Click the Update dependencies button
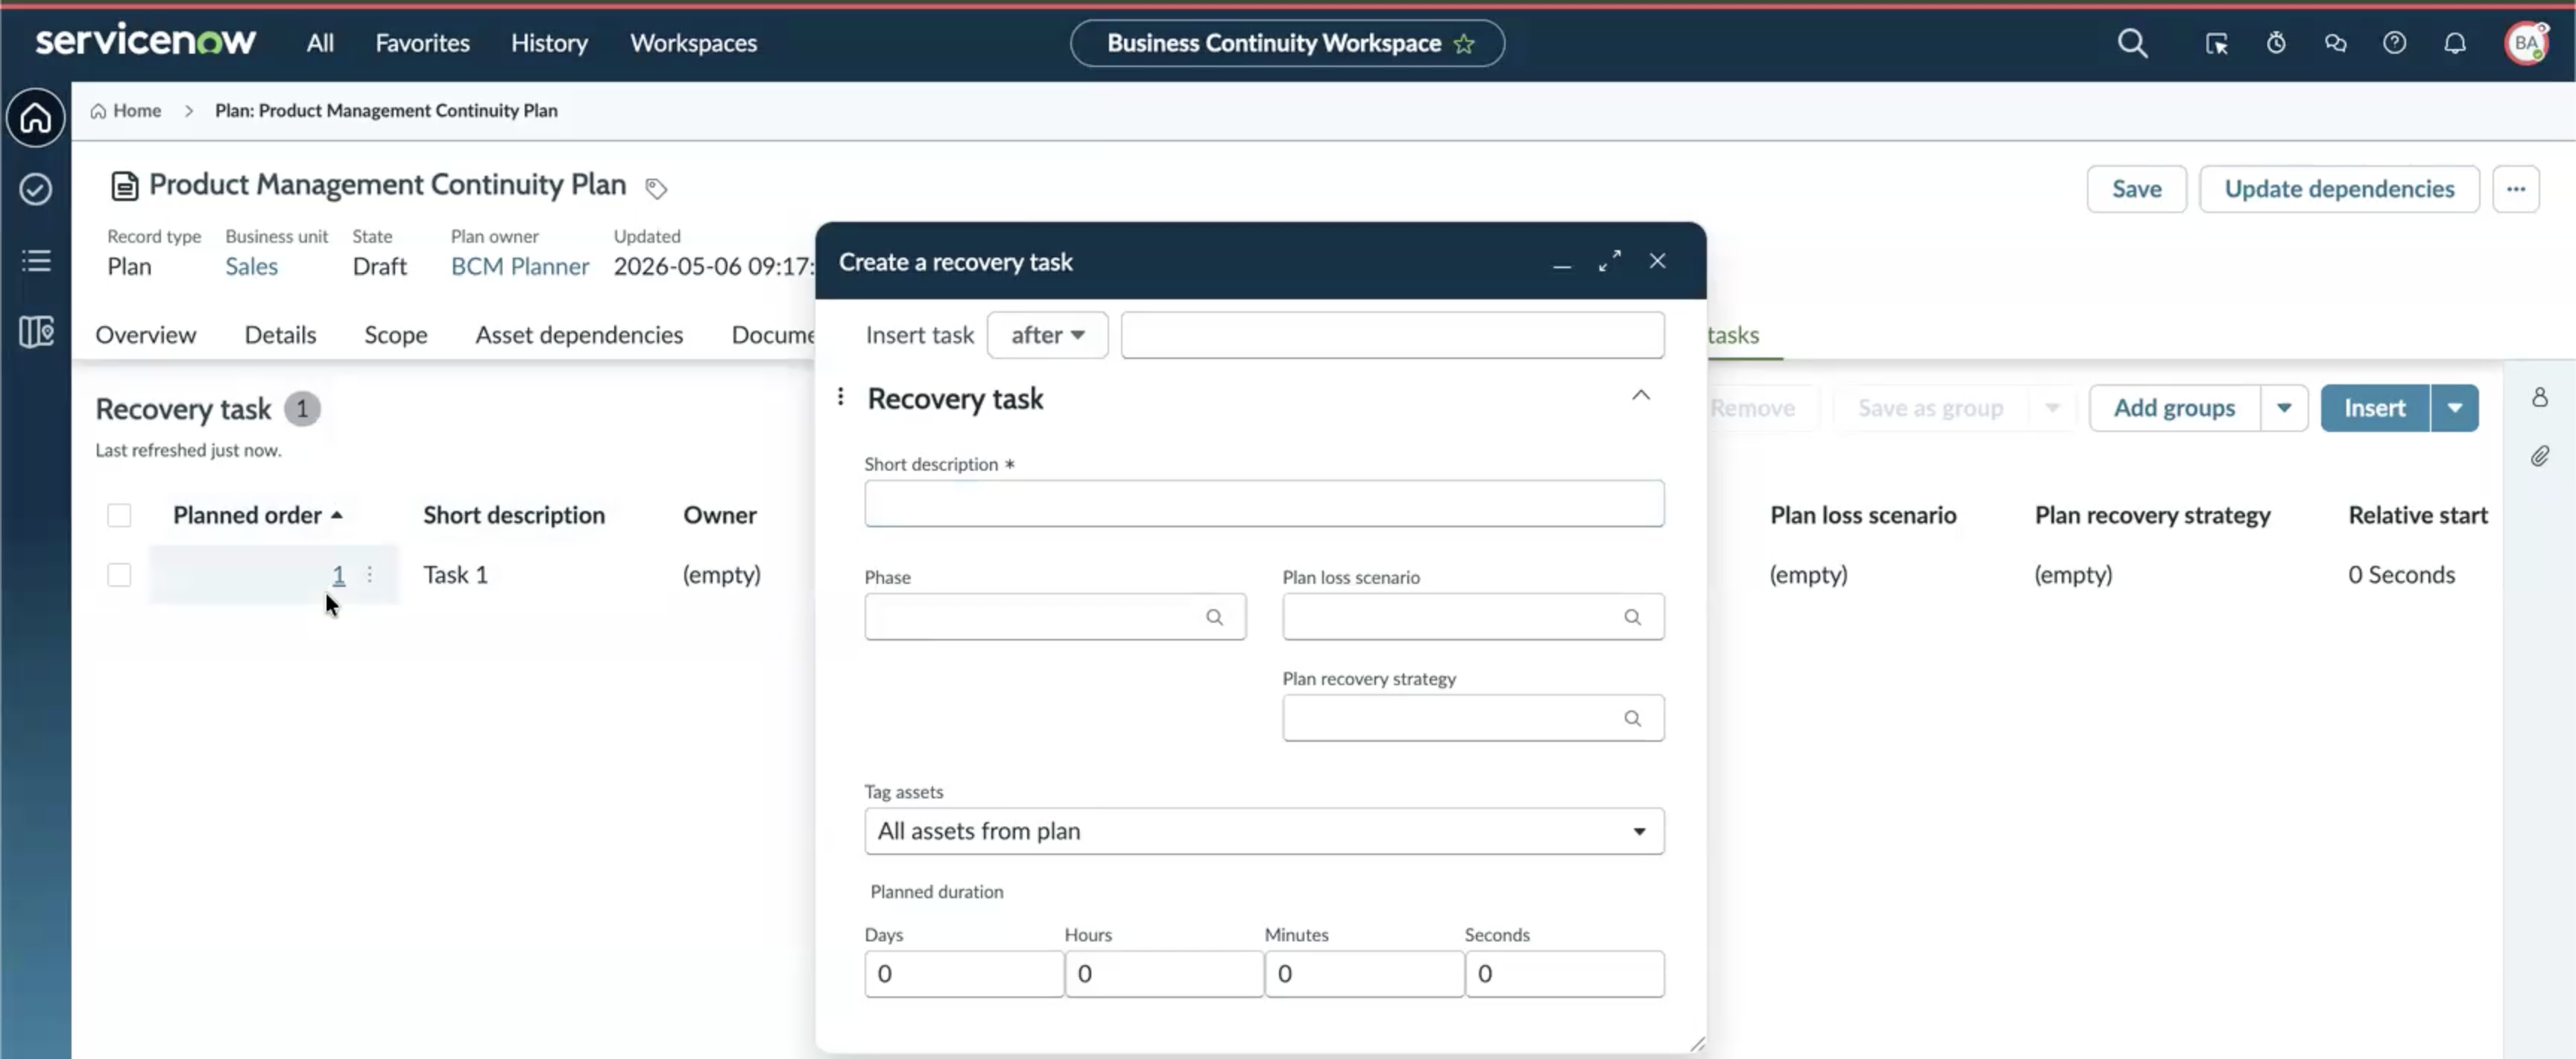 (x=2339, y=189)
